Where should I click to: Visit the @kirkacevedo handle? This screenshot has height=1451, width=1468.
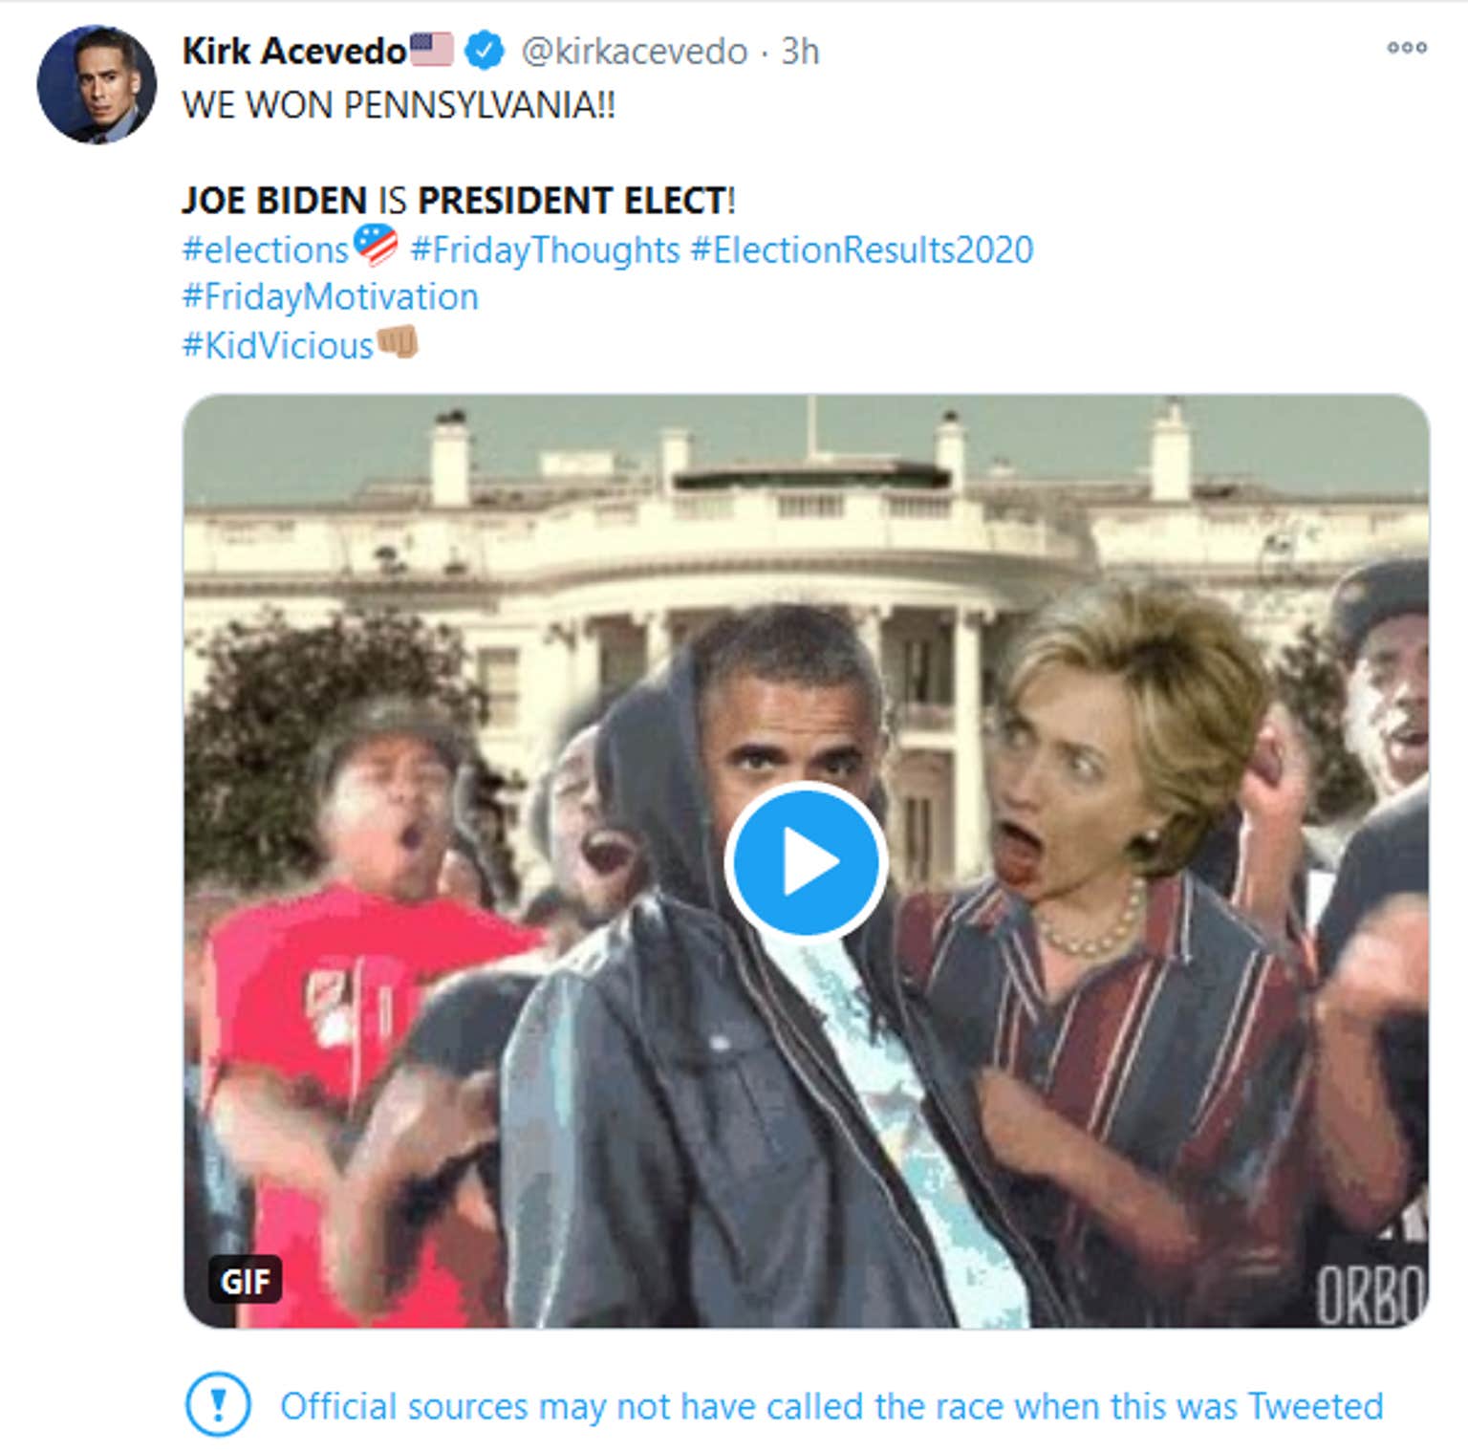635,52
